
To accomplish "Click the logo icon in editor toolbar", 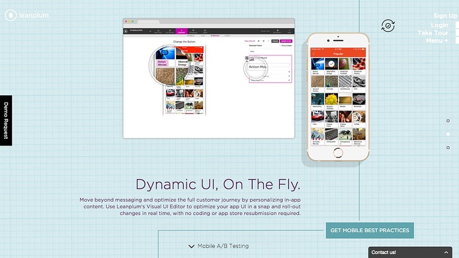I will coord(126,31).
